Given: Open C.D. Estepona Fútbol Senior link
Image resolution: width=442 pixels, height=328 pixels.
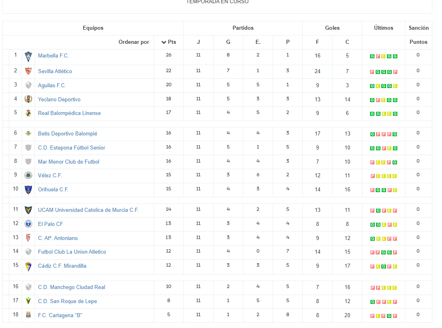Looking at the screenshot, I should (x=72, y=148).
